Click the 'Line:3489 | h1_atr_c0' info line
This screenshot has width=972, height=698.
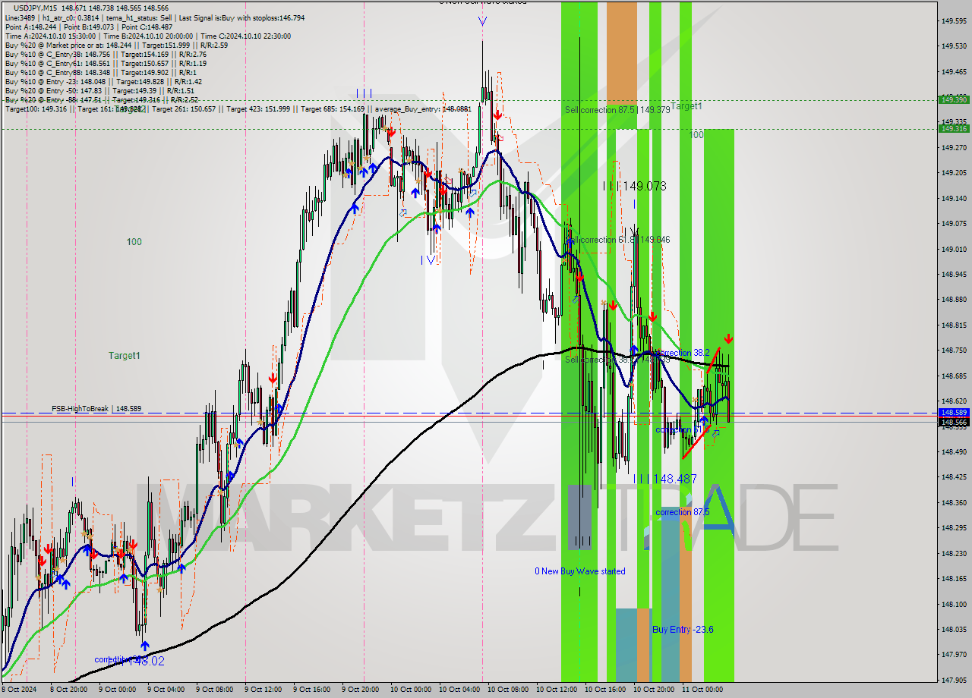click(x=155, y=17)
